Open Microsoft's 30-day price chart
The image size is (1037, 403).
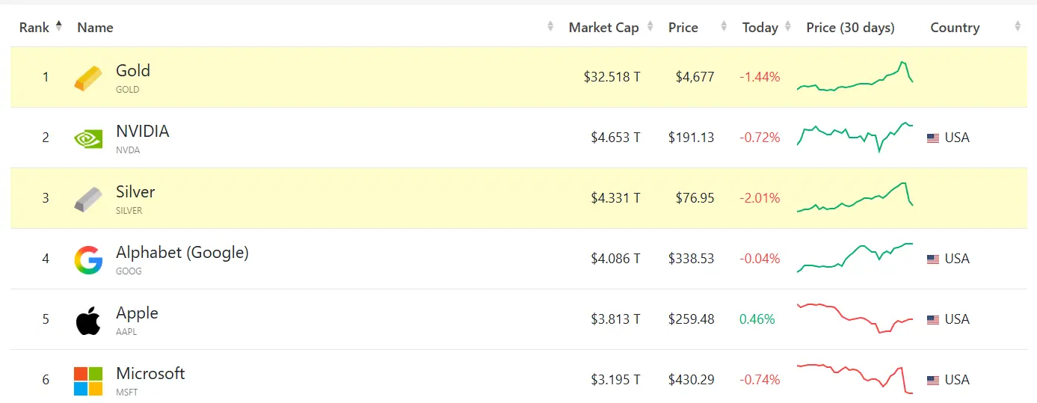pos(855,379)
